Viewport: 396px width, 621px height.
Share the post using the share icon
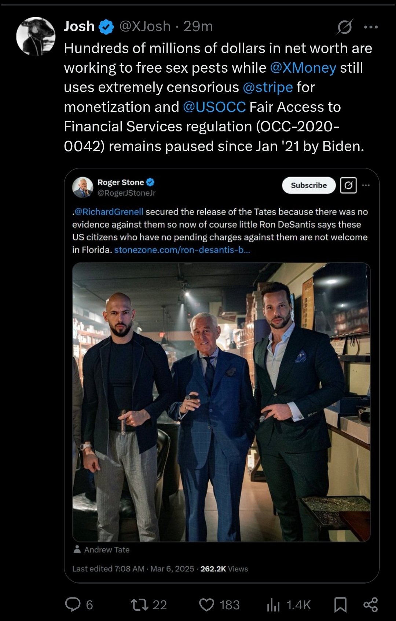[370, 604]
